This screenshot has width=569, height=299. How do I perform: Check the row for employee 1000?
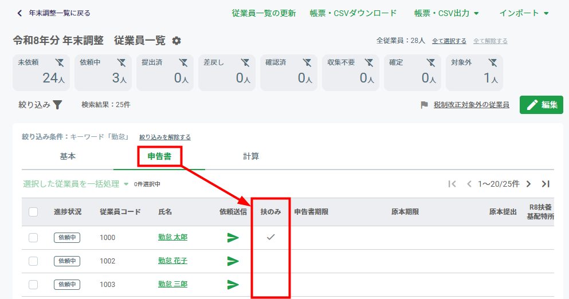click(x=33, y=238)
